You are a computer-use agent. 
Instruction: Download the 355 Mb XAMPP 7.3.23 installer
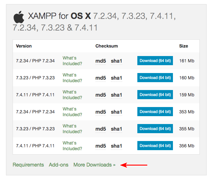[x=155, y=129]
